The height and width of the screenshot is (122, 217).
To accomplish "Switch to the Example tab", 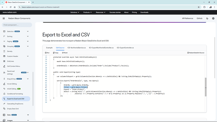I will (49, 48).
